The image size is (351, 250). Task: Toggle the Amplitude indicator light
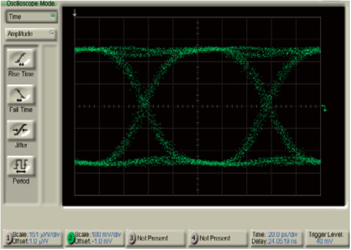point(52,34)
